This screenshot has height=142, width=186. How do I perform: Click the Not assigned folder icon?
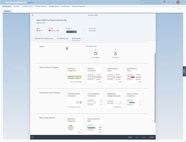pos(96,53)
